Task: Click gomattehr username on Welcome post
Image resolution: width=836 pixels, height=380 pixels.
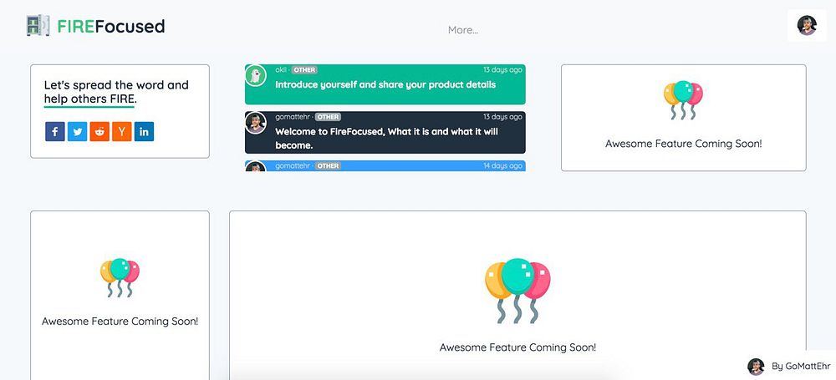Action: coord(293,117)
